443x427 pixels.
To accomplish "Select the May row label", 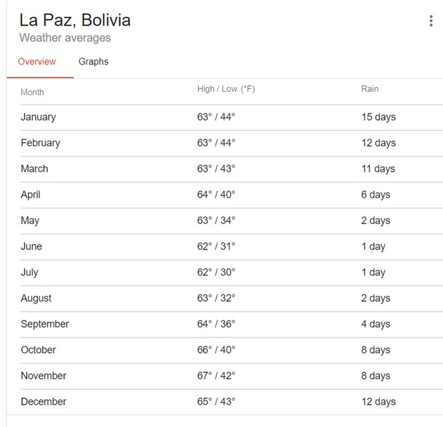I will click(x=30, y=221).
